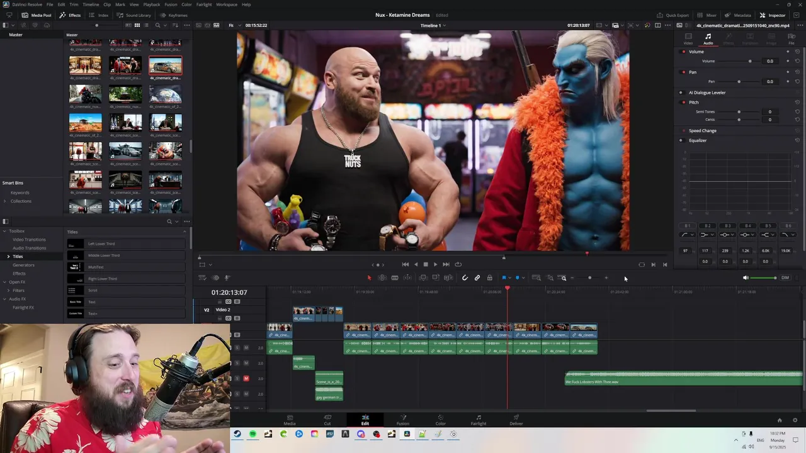Screen dimensions: 806x453
Task: Expand the Audio FX category
Action: 4,299
